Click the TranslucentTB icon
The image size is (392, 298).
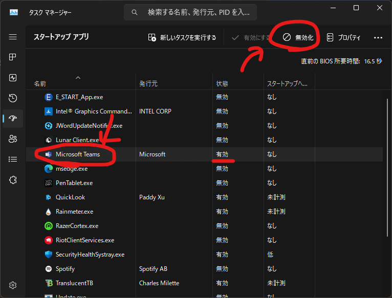pyautogui.click(x=49, y=283)
